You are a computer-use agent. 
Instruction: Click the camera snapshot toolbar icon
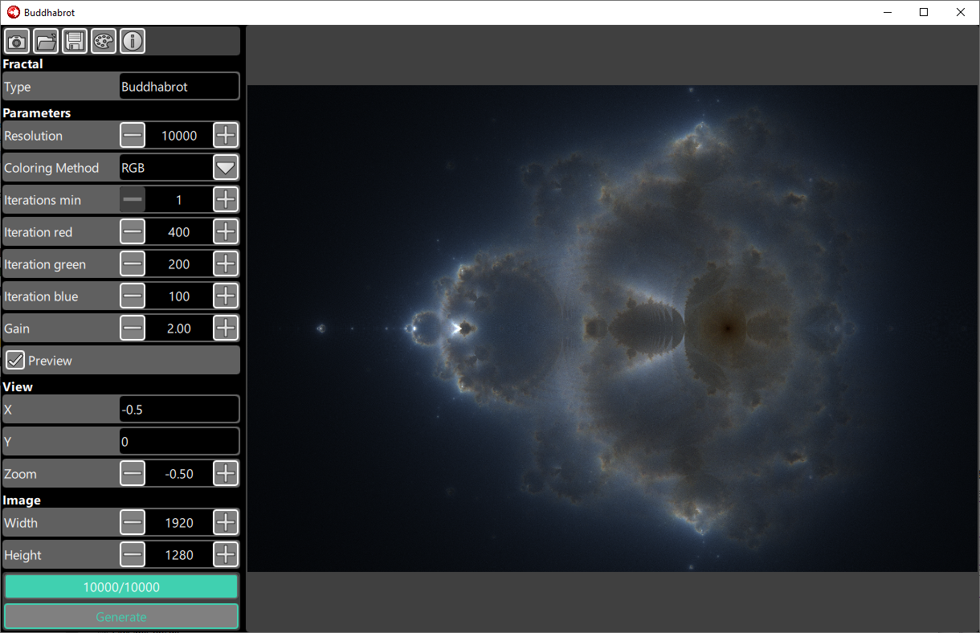point(17,41)
